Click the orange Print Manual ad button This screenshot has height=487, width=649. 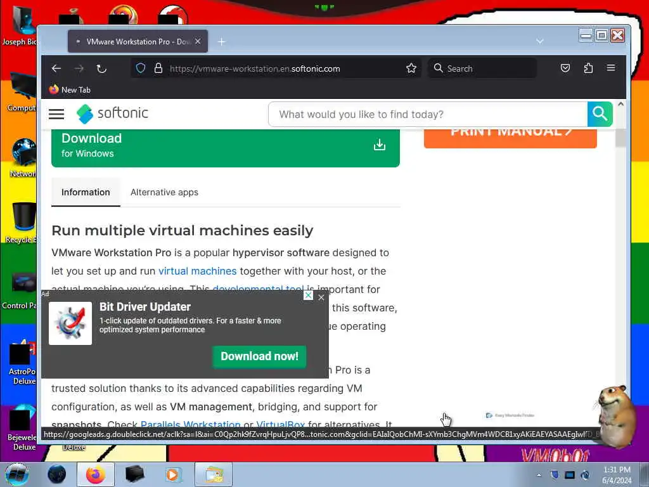[510, 138]
